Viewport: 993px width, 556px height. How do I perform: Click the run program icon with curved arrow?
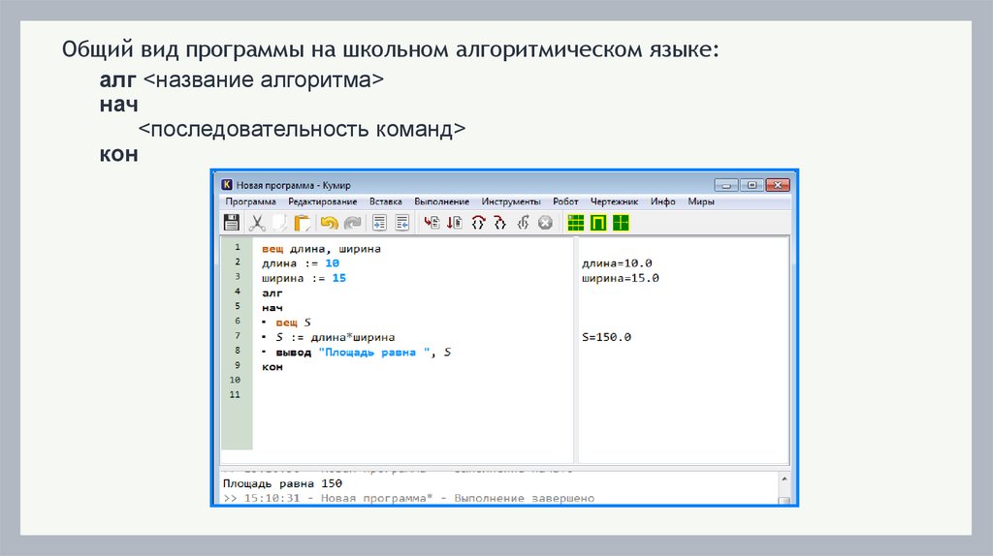pos(432,223)
